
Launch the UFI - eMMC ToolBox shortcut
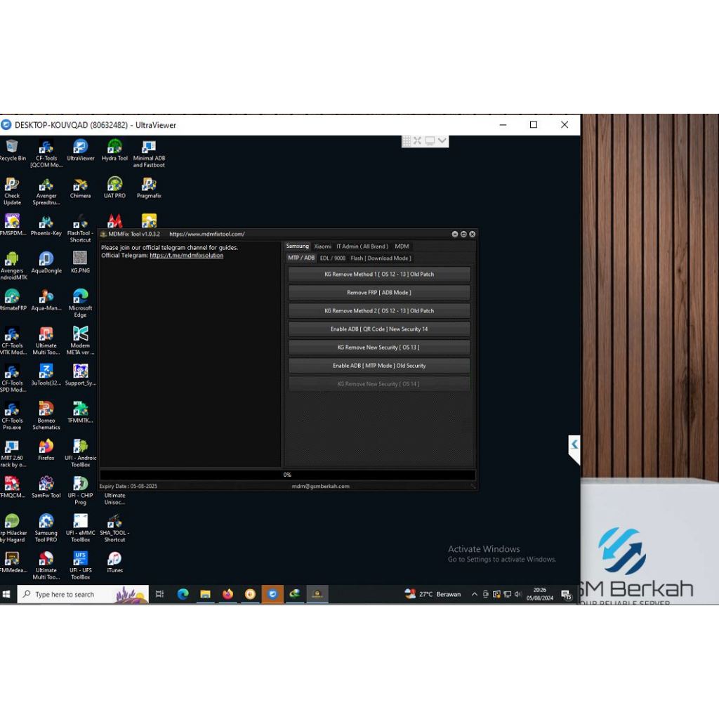[x=80, y=528]
